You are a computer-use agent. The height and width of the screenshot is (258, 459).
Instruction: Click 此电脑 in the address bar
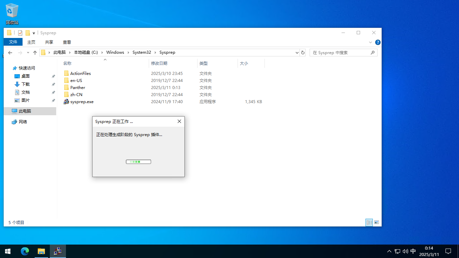coord(60,52)
